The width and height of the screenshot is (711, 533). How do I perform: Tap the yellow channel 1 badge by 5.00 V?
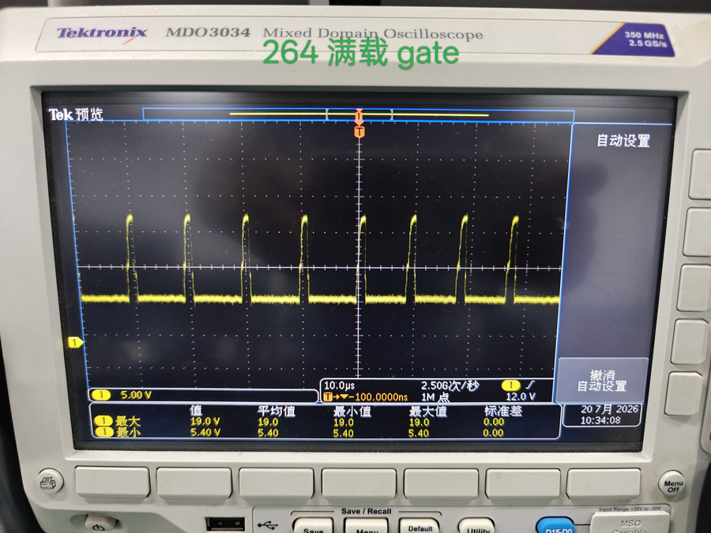pyautogui.click(x=101, y=395)
